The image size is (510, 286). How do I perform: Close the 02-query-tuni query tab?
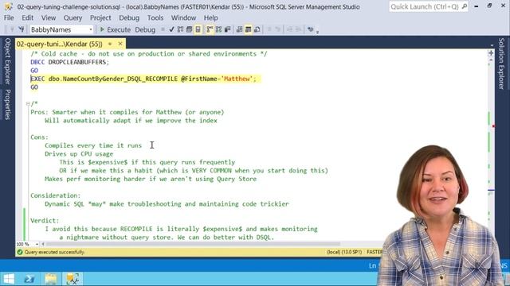click(x=120, y=44)
